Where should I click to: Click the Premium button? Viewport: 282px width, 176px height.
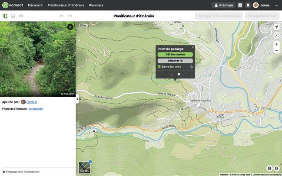point(223,5)
